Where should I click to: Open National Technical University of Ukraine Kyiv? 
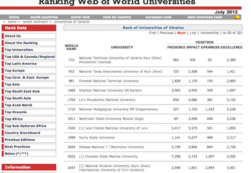click(x=120, y=60)
